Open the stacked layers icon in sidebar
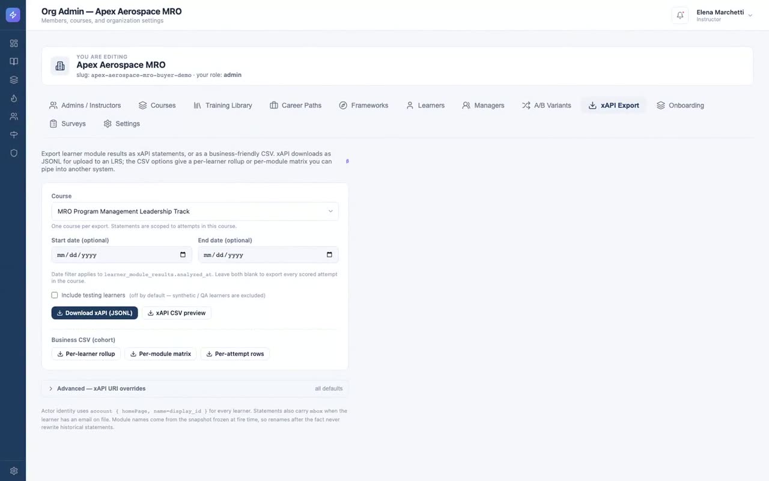This screenshot has width=769, height=481. click(14, 80)
